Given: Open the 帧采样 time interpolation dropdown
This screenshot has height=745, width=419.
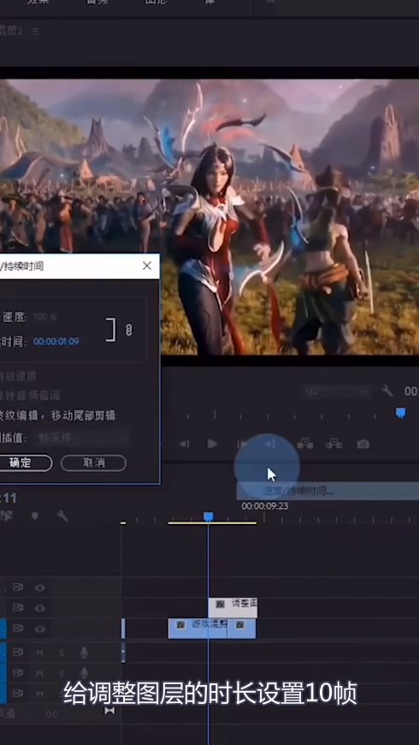Looking at the screenshot, I should [81, 438].
